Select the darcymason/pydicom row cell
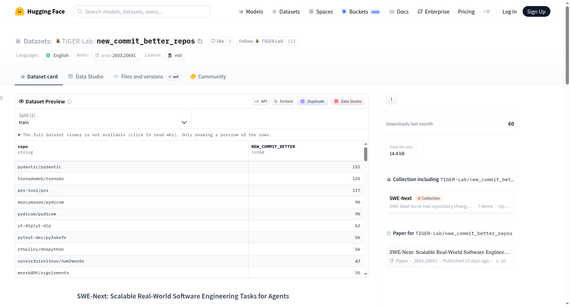 click(132, 202)
